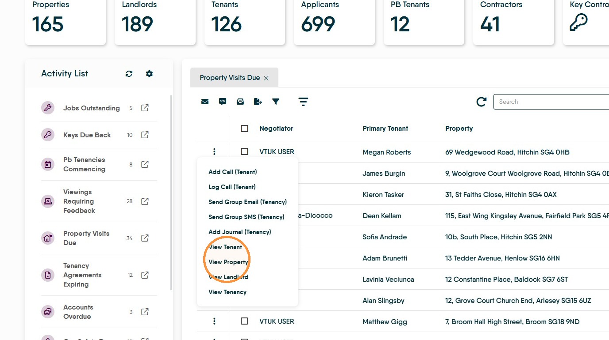Select View Property from context menu

click(x=228, y=262)
